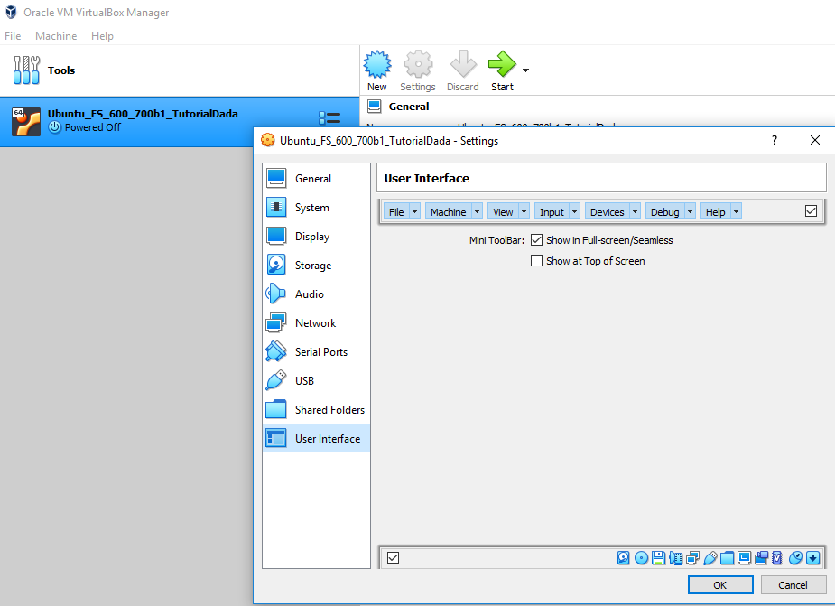Toggle the menu bar enabled checkbox

(811, 211)
